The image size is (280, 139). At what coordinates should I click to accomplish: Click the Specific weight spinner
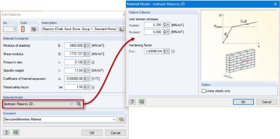click(x=85, y=71)
